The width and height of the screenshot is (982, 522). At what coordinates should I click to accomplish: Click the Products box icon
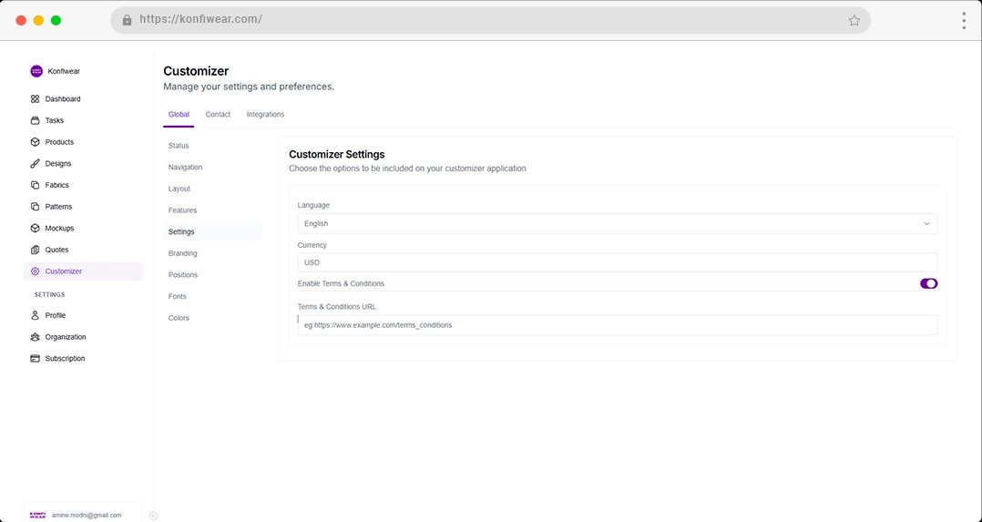pyautogui.click(x=35, y=142)
